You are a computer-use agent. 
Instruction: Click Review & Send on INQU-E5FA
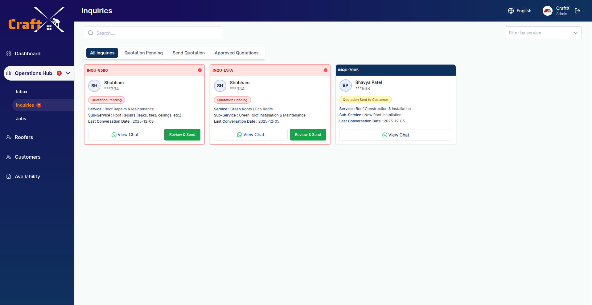tap(308, 135)
